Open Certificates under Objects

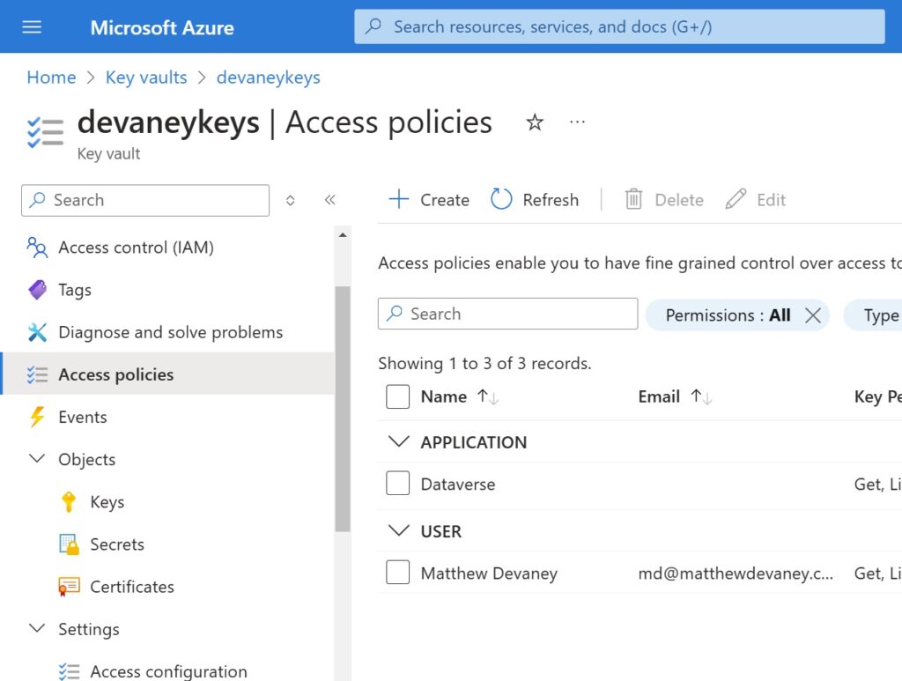pyautogui.click(x=132, y=587)
